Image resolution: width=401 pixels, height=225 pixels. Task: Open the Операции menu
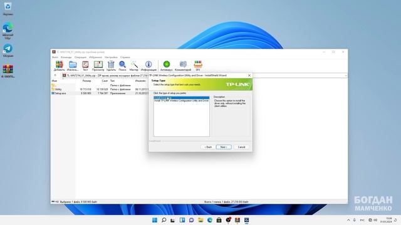[80, 57]
